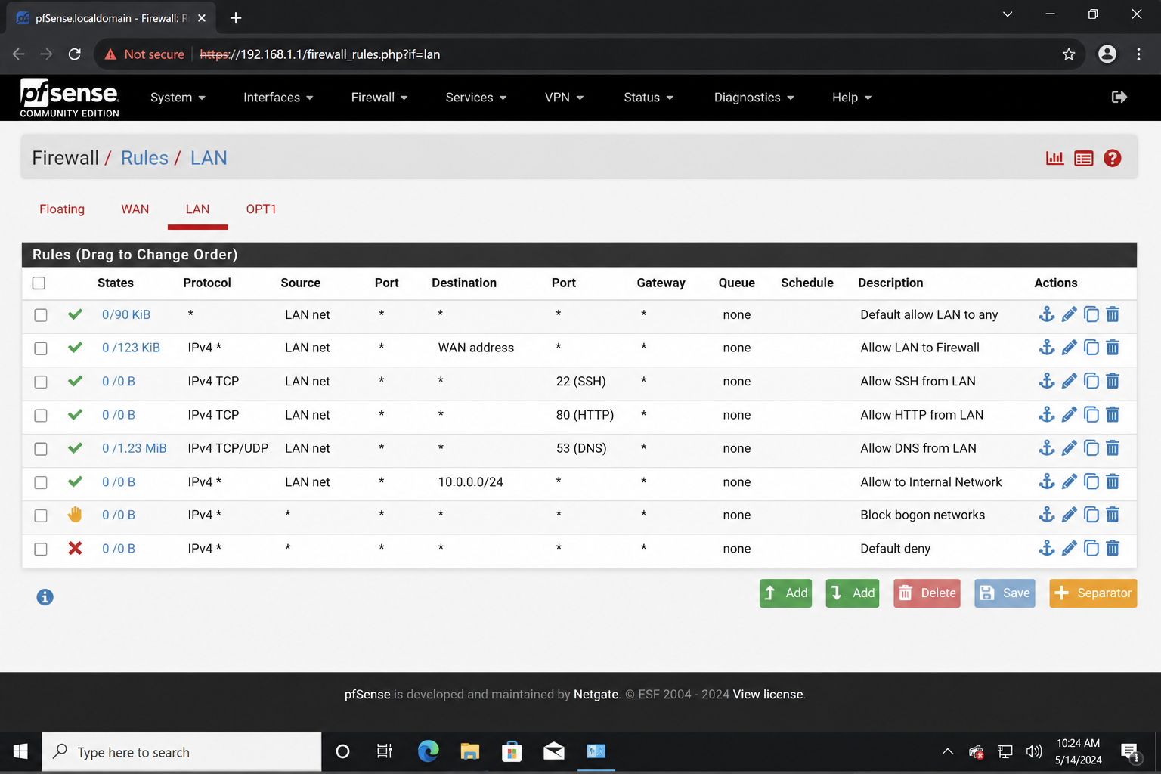This screenshot has width=1161, height=774.
Task: Check the Allow LAN to Firewall checkbox
Action: pos(41,348)
